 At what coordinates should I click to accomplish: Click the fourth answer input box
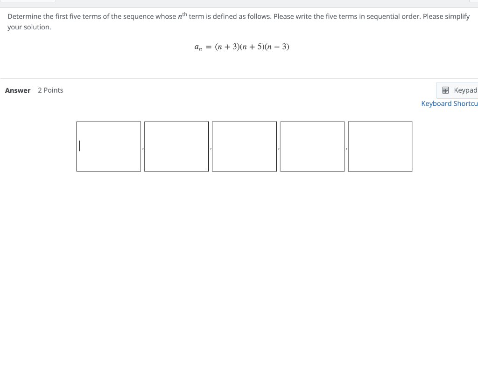pos(312,146)
